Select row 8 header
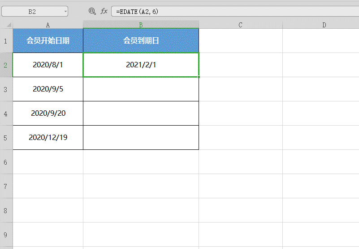The width and height of the screenshot is (359, 249). (x=6, y=210)
